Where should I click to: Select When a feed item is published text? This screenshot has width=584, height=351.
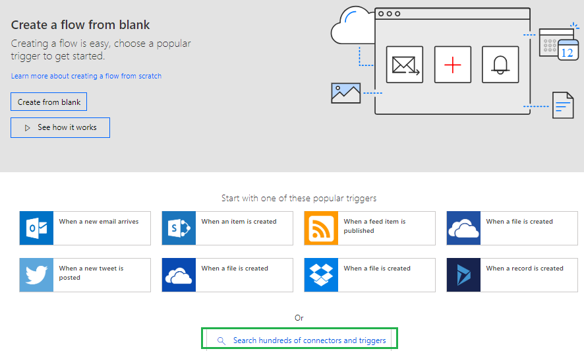374,226
